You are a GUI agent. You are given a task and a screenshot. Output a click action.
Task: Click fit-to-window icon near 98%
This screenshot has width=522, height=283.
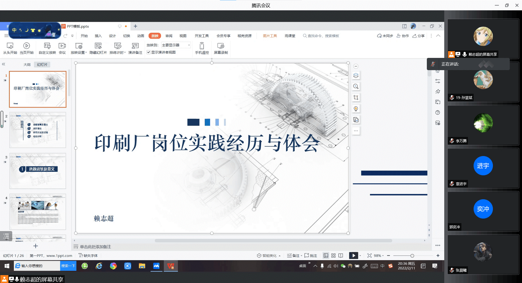(x=369, y=256)
